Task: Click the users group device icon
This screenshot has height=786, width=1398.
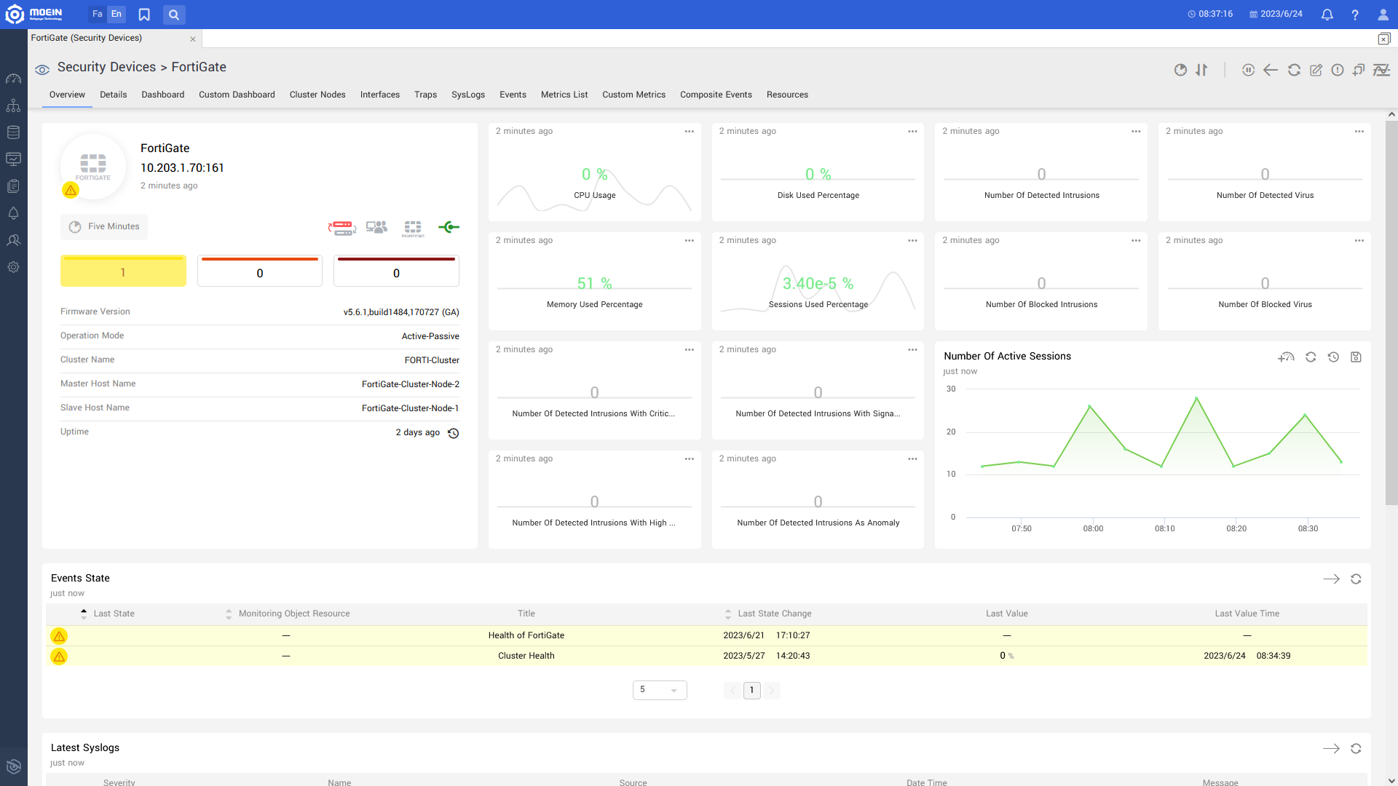Action: coord(376,228)
